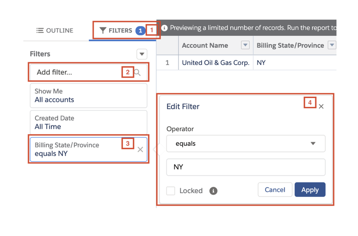
Task: Click the blue filter count badge
Action: tap(140, 31)
